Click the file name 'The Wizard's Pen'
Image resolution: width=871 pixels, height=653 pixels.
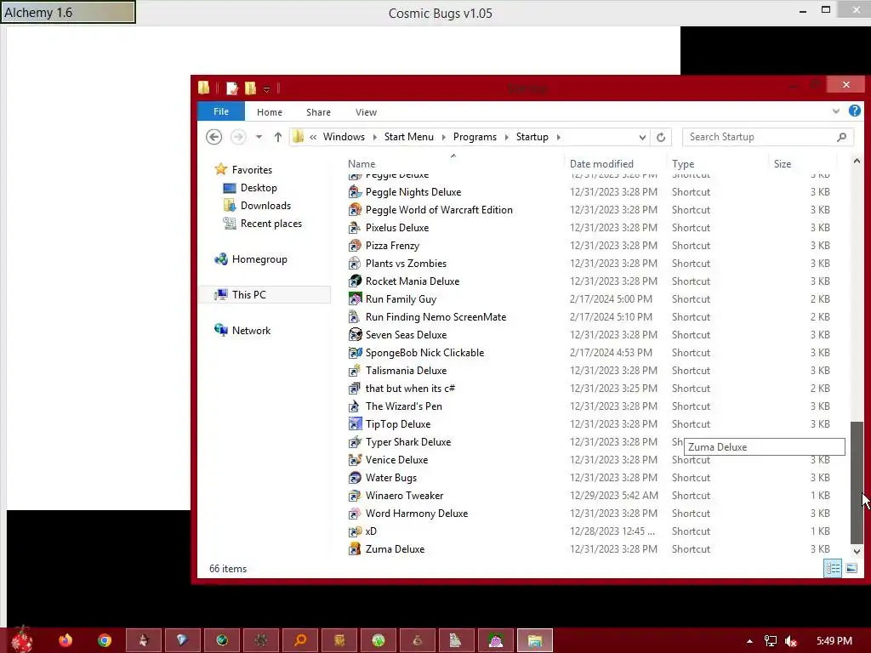pos(404,406)
